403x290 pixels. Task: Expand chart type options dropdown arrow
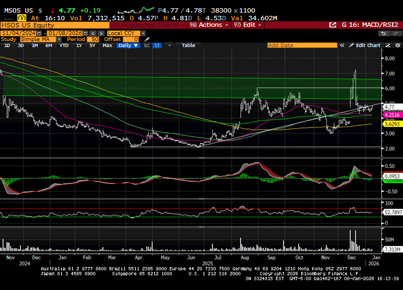pos(169,45)
